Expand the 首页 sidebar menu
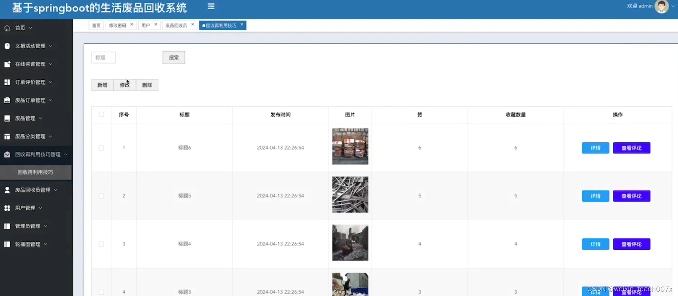The image size is (678, 296). [x=30, y=28]
